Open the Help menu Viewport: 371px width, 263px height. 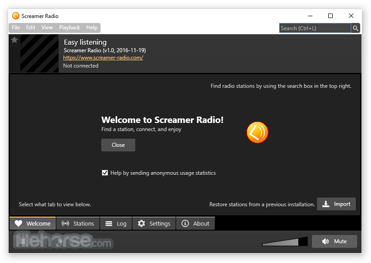[92, 27]
